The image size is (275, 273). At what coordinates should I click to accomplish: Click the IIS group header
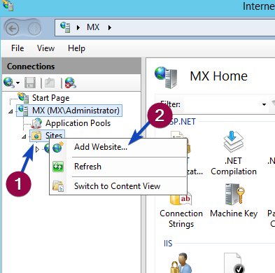[x=168, y=244]
